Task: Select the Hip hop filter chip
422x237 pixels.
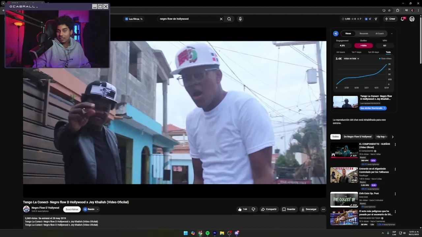Action: tap(381, 137)
